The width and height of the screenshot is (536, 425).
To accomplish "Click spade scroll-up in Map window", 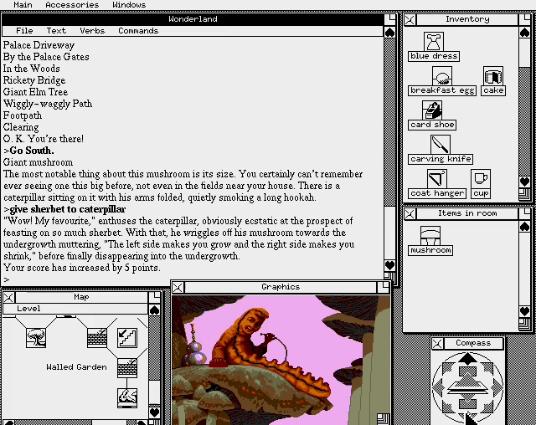I will click(x=154, y=310).
